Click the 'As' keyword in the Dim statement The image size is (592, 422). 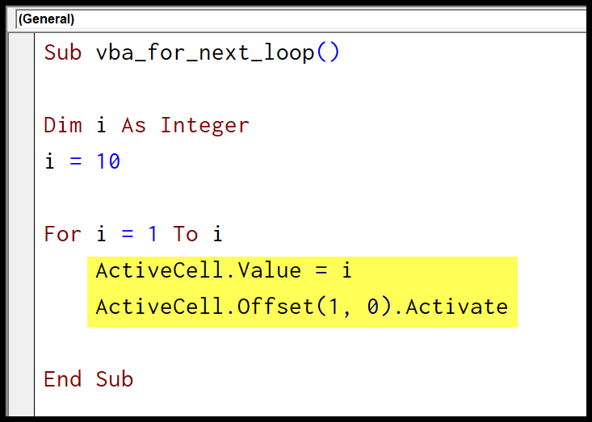tap(133, 125)
